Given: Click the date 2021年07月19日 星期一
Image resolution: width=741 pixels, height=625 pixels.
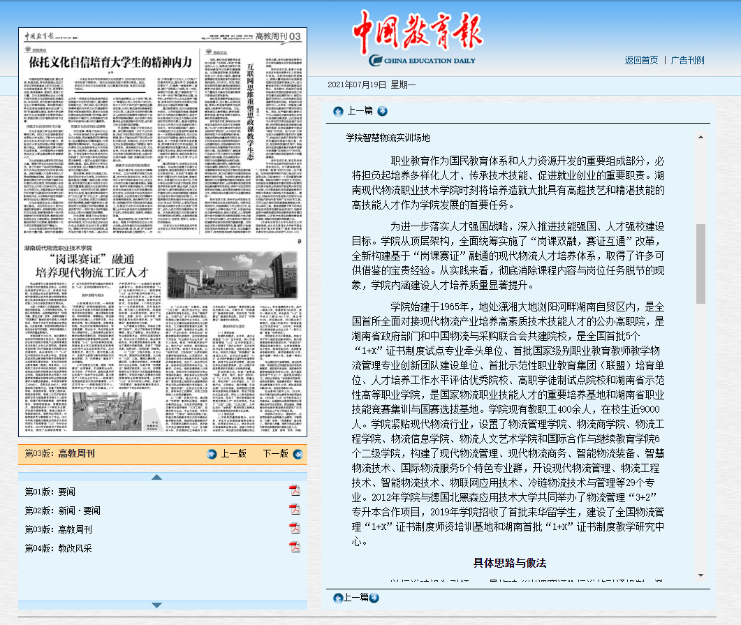Looking at the screenshot, I should pyautogui.click(x=372, y=84).
